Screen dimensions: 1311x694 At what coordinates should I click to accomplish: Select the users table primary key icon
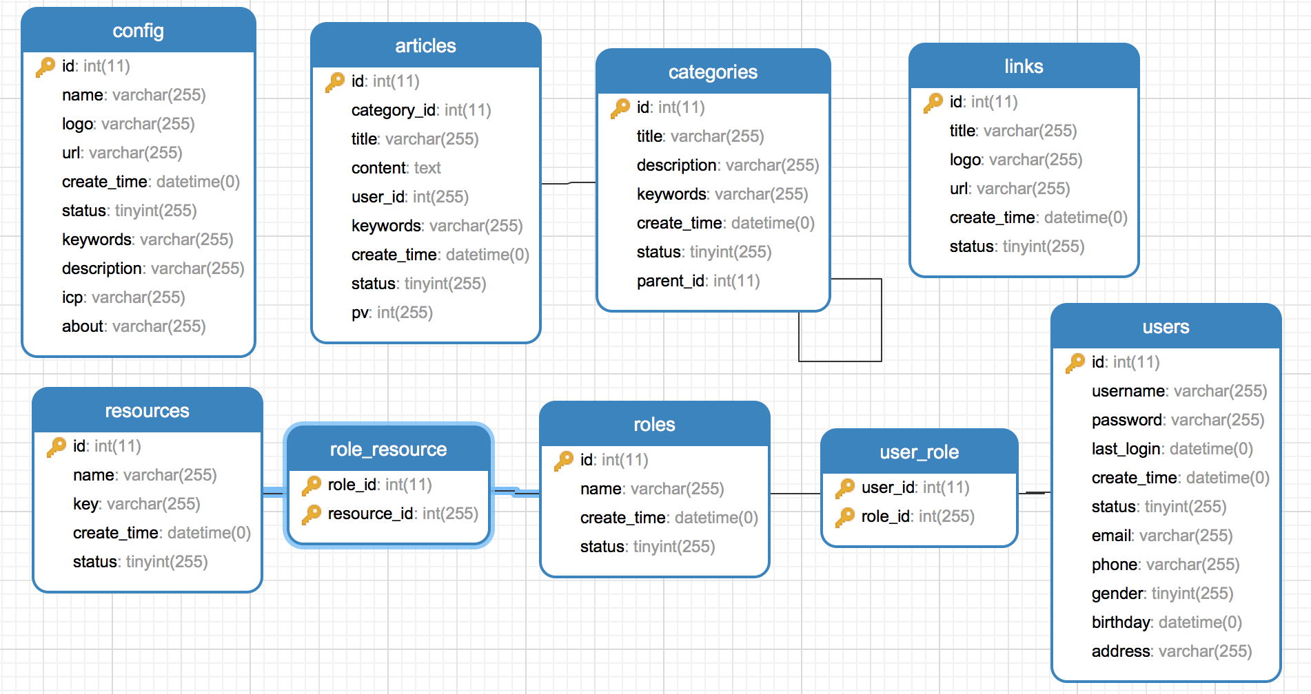click(x=1075, y=363)
